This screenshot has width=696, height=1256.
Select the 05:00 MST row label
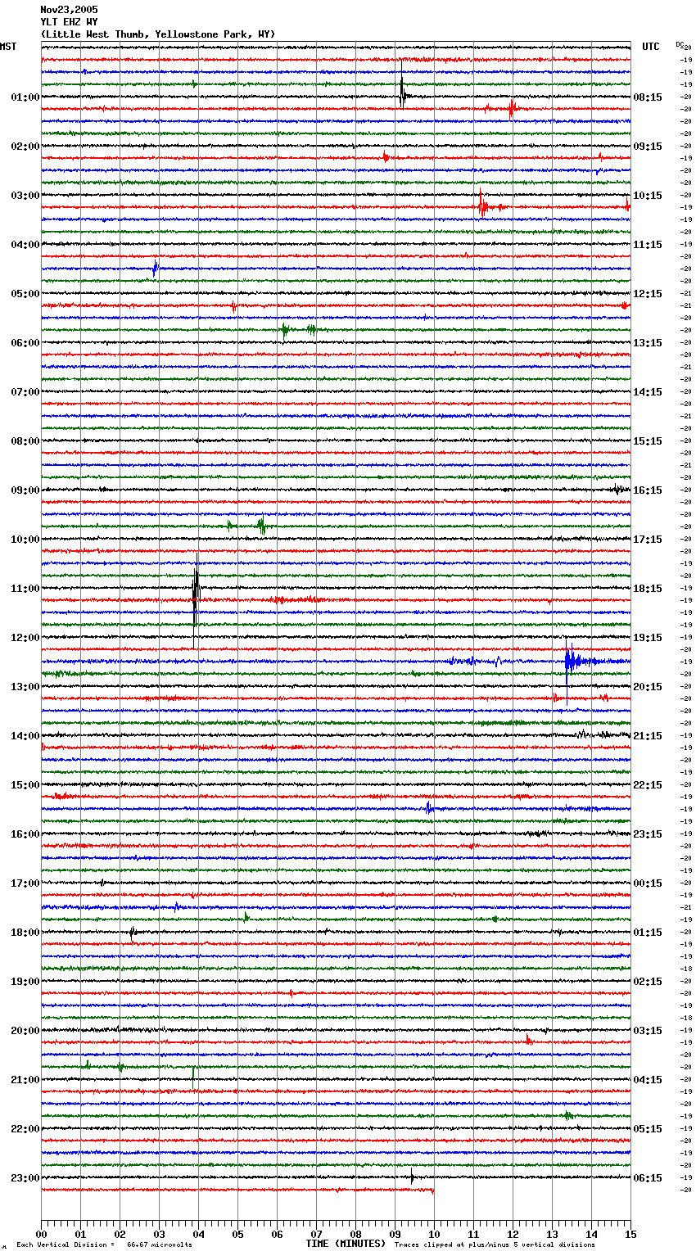coord(25,294)
